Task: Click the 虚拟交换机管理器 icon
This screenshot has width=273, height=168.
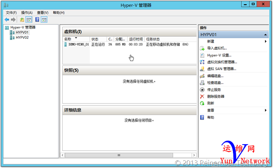Action: coord(202,62)
